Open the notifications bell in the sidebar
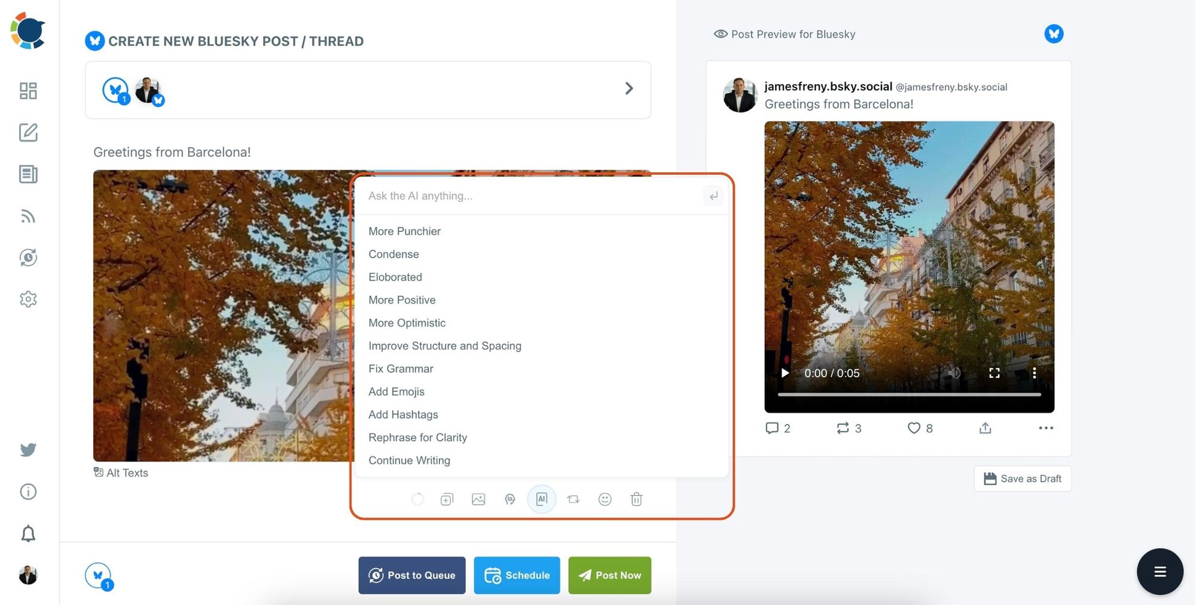 28,533
